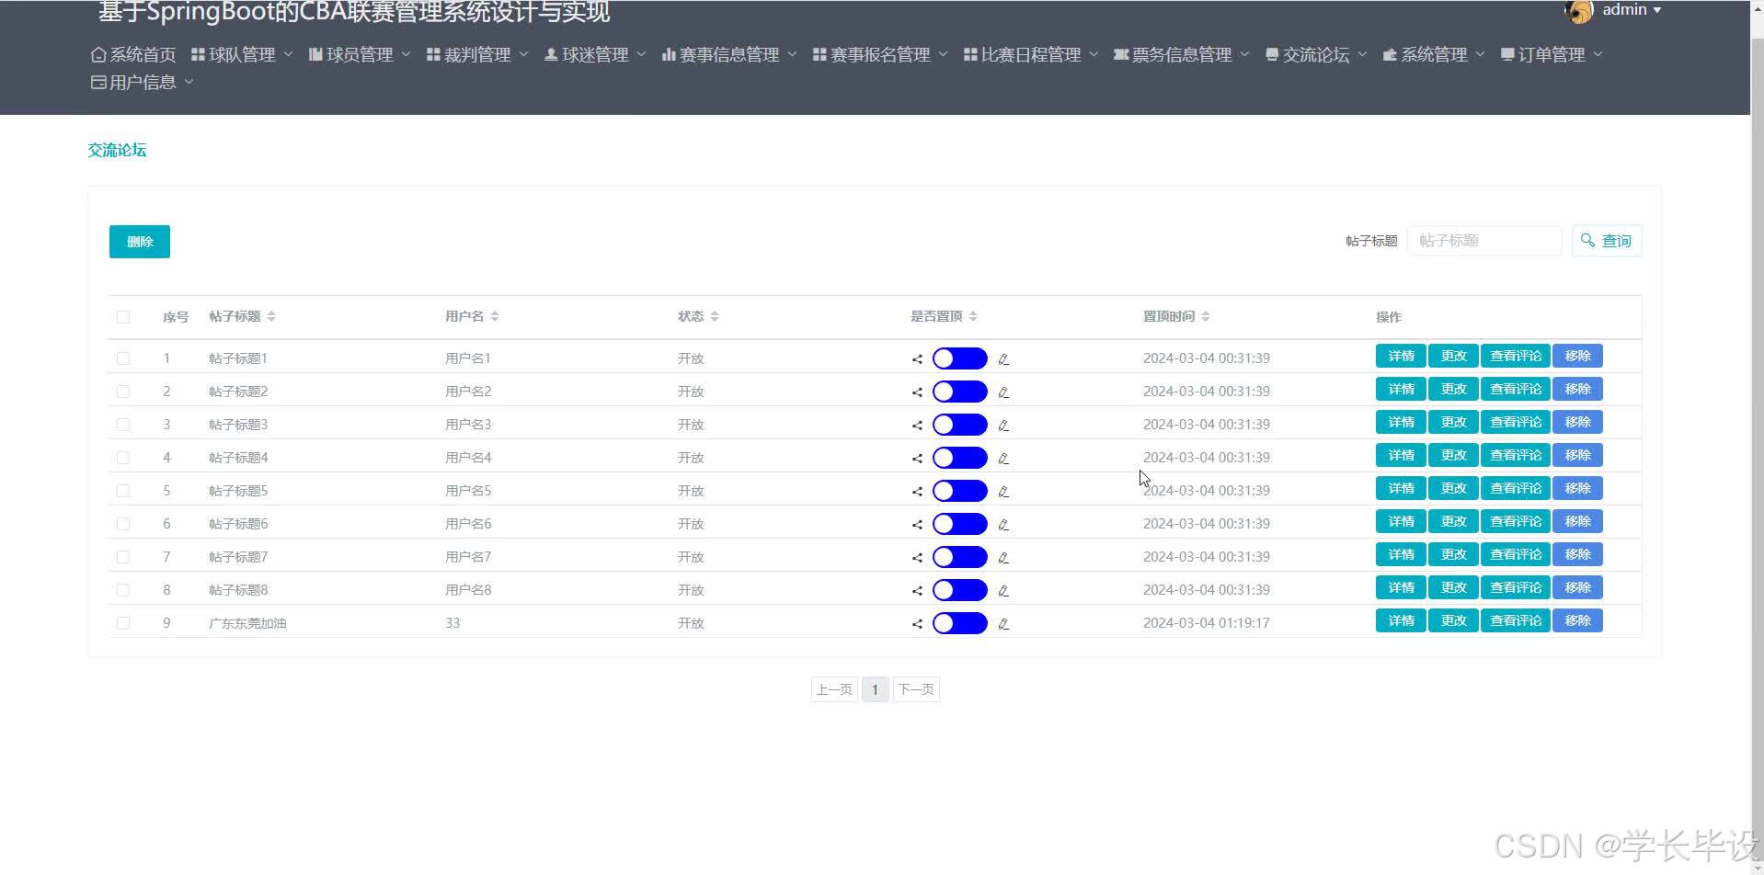Image resolution: width=1764 pixels, height=875 pixels.
Task: Click the share icon in row 帖子标题1
Action: coord(917,359)
